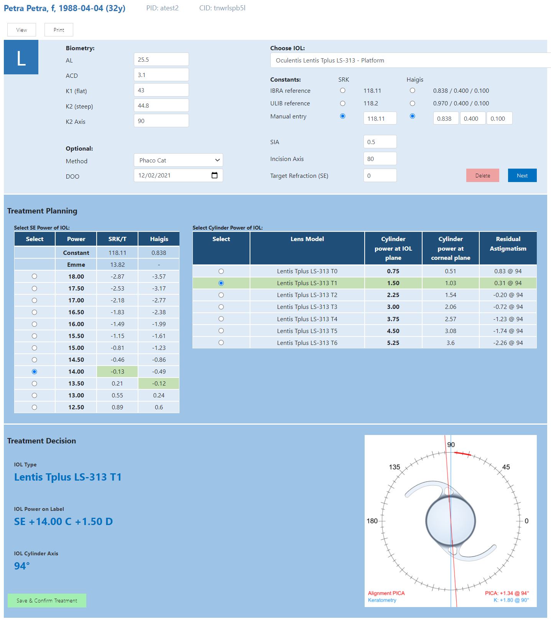Choose SE power 18.00 radio
Image resolution: width=551 pixels, height=622 pixels.
tap(35, 276)
